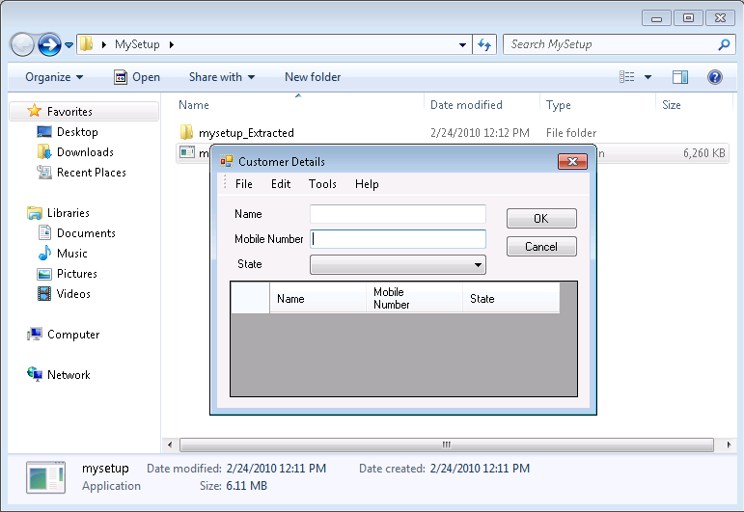Open the Tools menu in Customer Details
This screenshot has width=744, height=512.
[322, 184]
